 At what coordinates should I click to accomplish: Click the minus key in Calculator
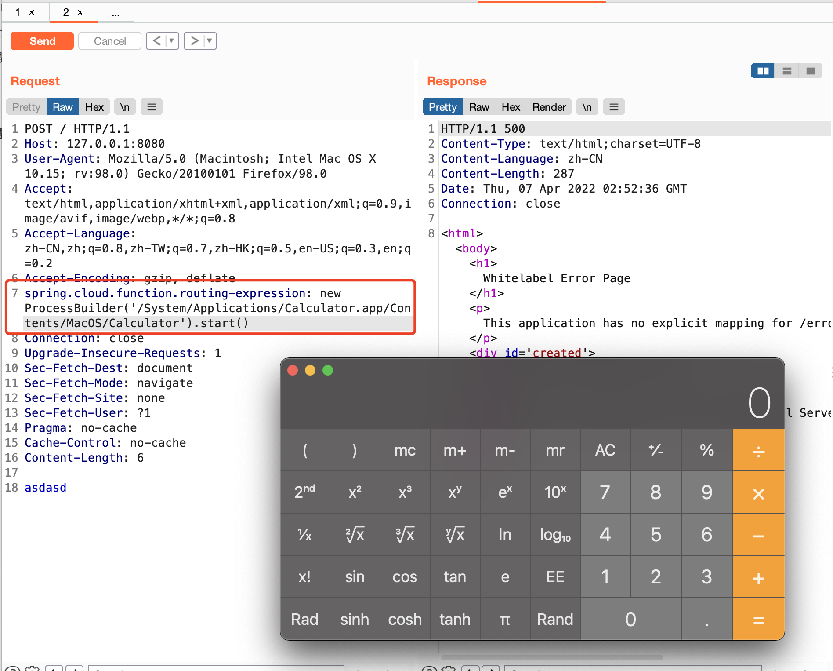pos(759,534)
